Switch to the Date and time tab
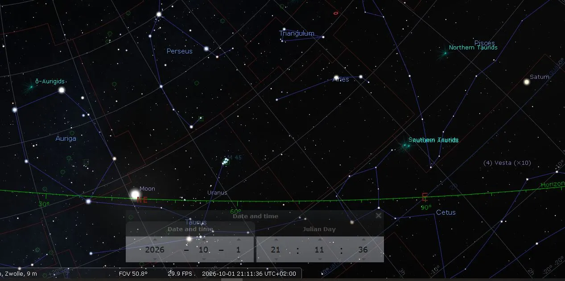565x281 pixels. click(x=190, y=229)
